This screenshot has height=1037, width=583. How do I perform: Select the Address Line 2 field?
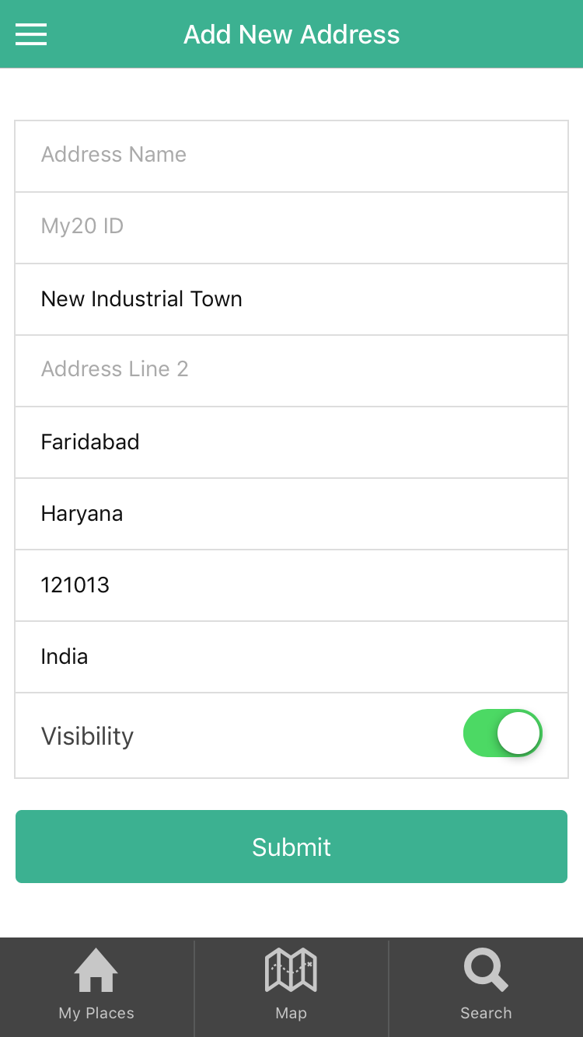[x=291, y=369]
